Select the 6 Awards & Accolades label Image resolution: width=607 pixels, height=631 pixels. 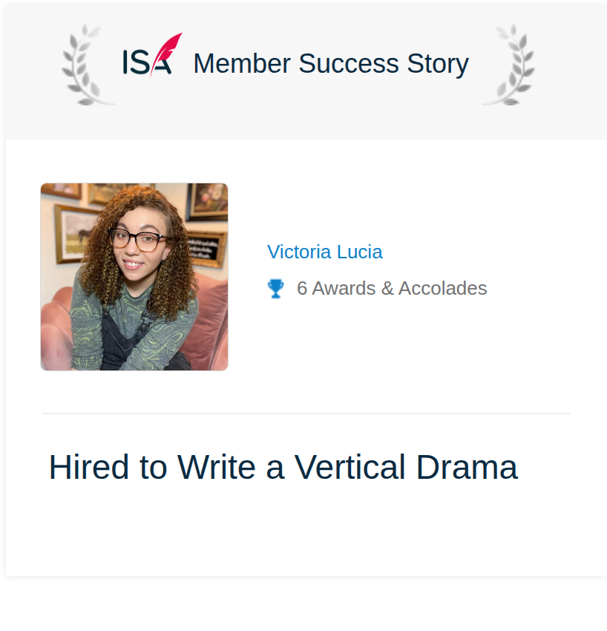(392, 289)
